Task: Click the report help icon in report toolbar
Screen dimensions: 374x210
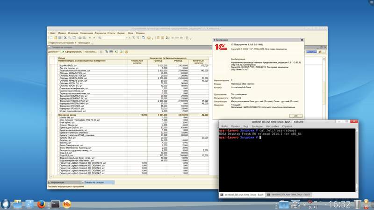Action: coord(126,52)
